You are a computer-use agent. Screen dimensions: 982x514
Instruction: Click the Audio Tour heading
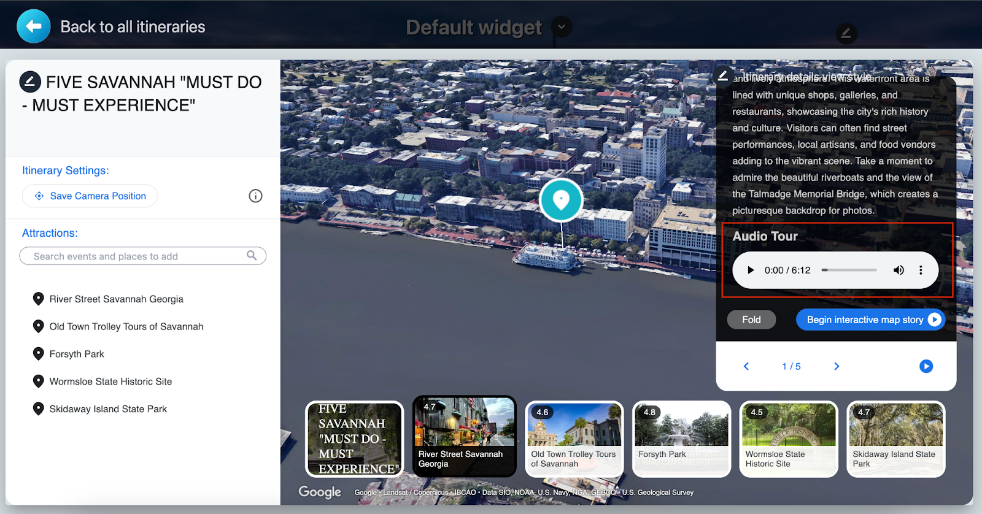click(765, 236)
